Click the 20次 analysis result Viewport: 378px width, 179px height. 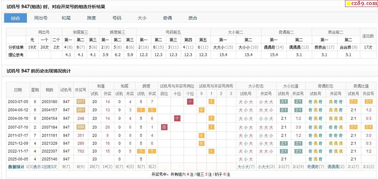coord(45,47)
